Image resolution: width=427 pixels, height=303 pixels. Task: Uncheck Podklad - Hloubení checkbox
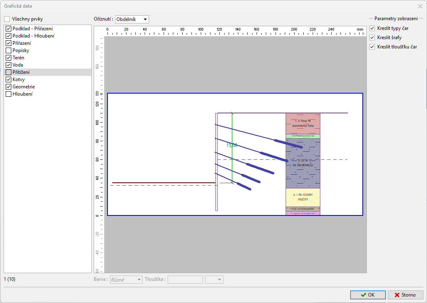coord(8,36)
